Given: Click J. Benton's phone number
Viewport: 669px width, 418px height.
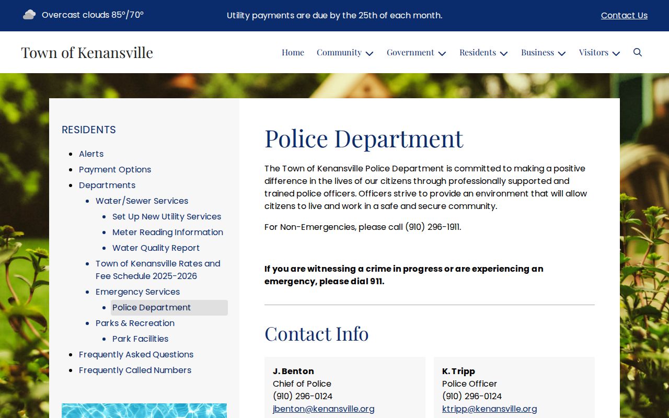Looking at the screenshot, I should [303, 396].
